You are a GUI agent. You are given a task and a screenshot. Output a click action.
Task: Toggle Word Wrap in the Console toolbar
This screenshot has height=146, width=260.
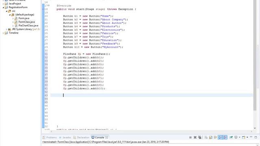215,137
